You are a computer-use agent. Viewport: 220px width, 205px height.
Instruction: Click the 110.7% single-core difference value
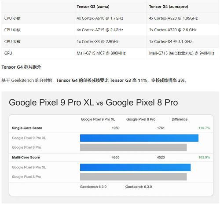204,128
